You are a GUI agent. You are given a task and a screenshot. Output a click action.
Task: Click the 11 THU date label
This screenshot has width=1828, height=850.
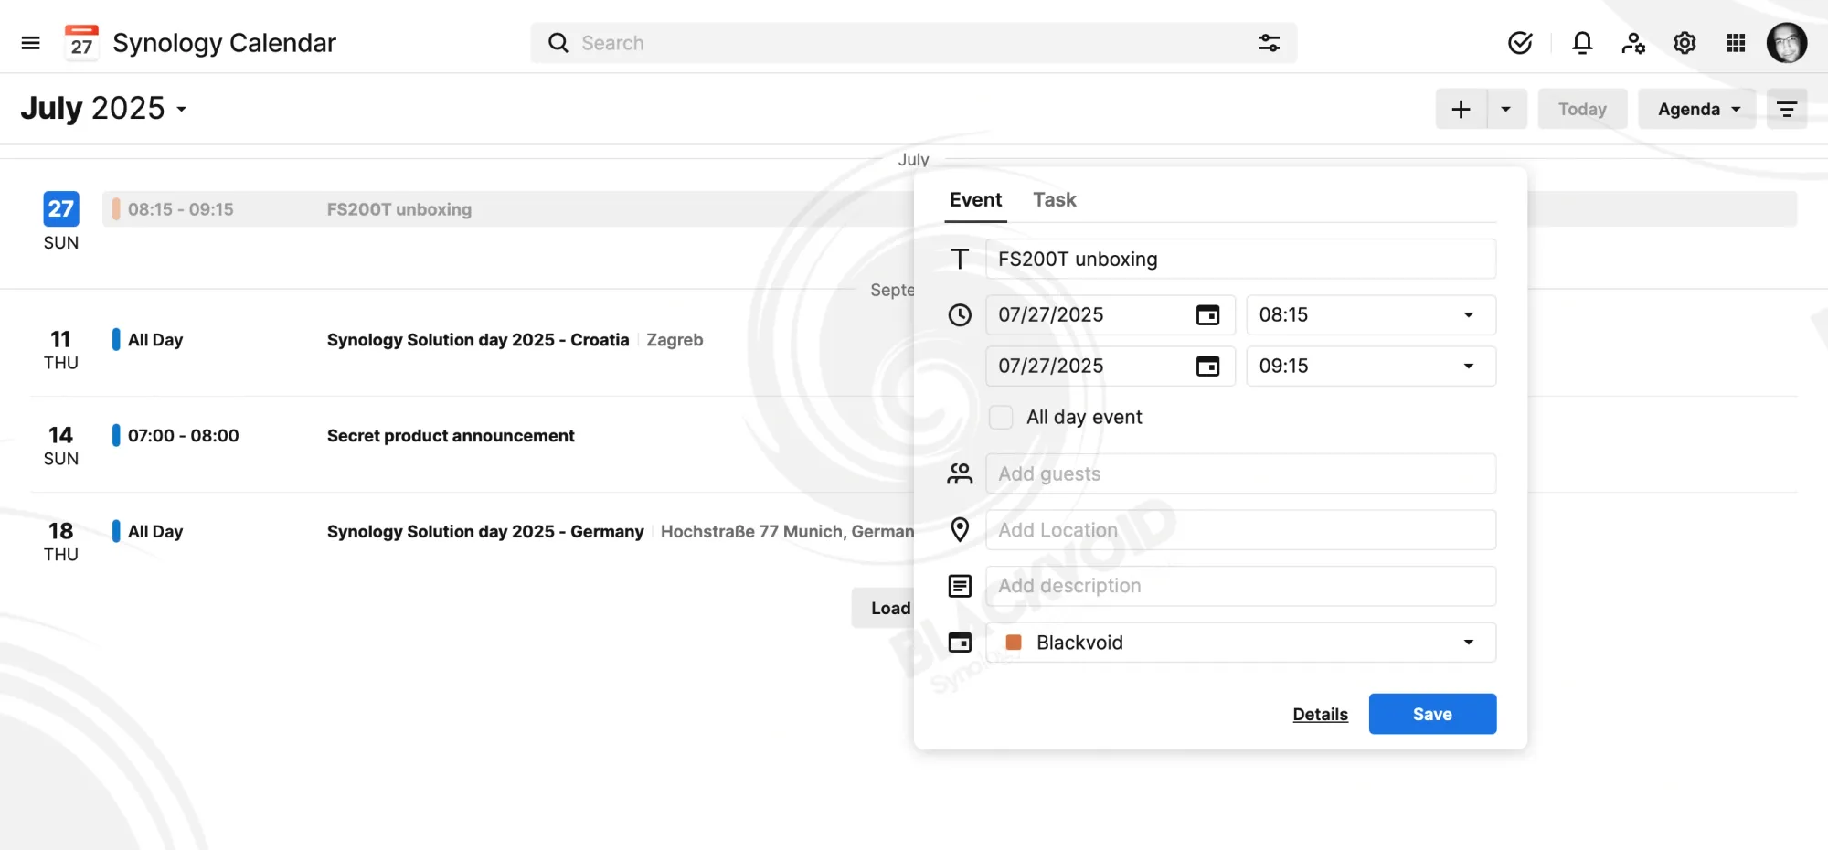coord(61,350)
